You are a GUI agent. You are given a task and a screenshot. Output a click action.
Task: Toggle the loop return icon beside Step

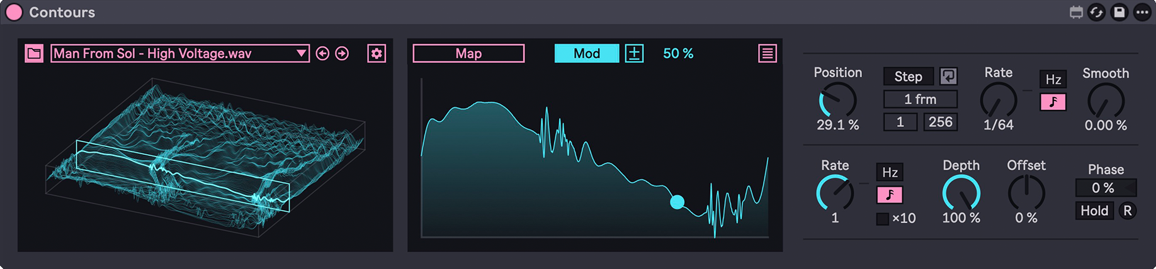(x=948, y=77)
